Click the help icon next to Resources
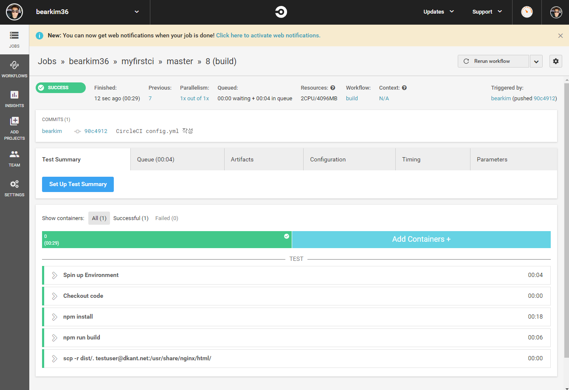Viewport: 569px width, 390px height. [x=333, y=88]
